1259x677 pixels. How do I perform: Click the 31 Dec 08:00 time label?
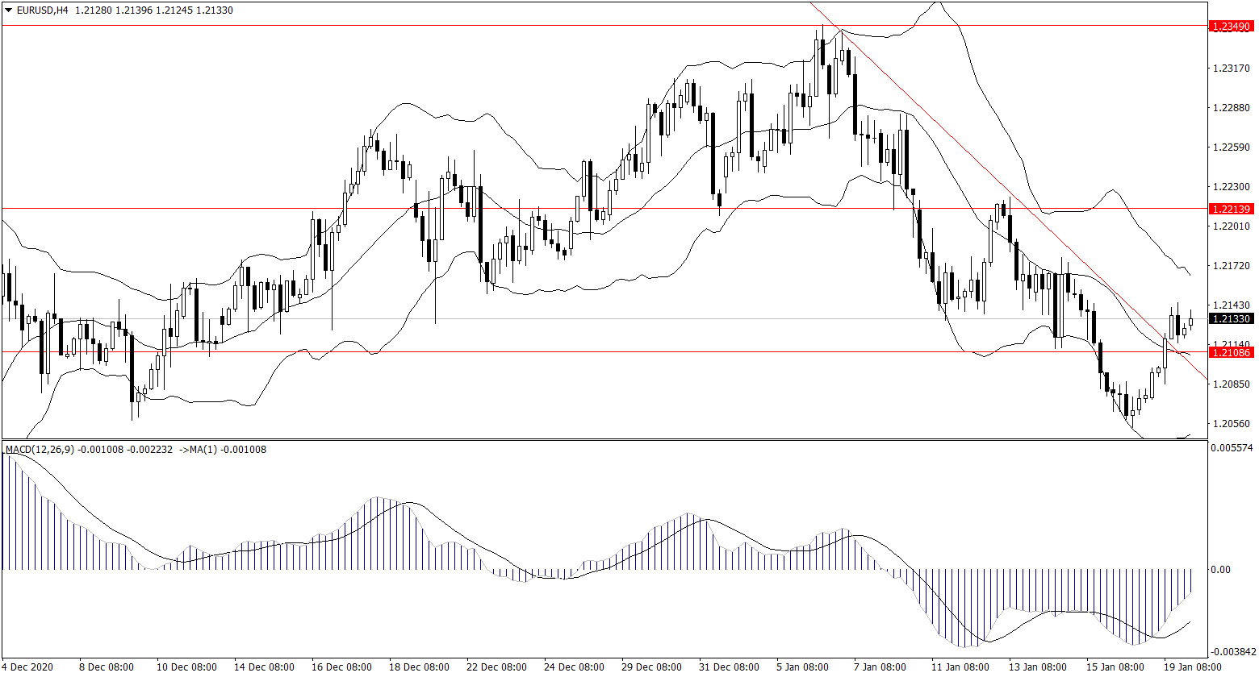click(727, 667)
